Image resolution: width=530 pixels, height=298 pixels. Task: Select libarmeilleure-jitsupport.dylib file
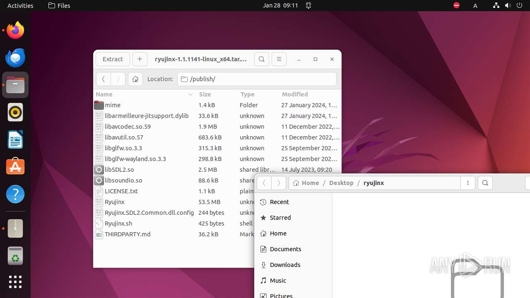point(217,116)
